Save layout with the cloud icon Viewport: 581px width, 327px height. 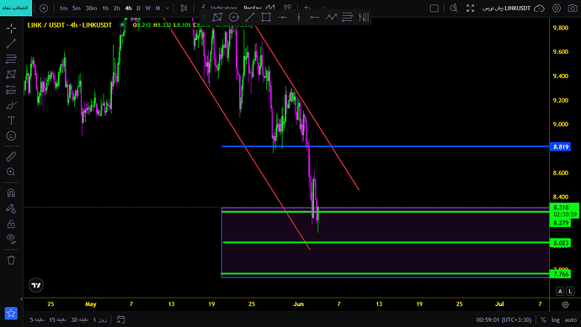[x=539, y=8]
